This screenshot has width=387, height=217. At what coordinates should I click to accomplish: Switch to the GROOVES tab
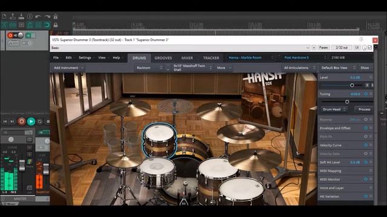click(x=163, y=58)
